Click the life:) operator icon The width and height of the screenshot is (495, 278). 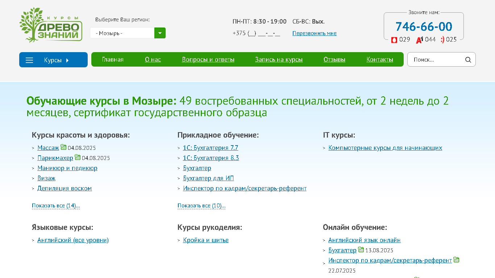442,39
